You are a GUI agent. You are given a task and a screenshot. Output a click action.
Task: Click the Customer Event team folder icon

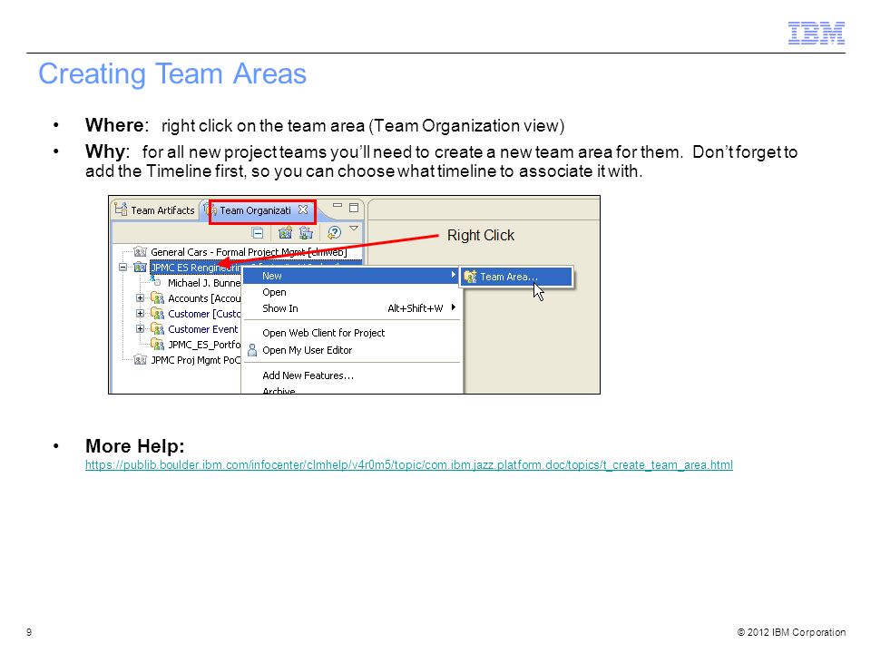click(157, 328)
